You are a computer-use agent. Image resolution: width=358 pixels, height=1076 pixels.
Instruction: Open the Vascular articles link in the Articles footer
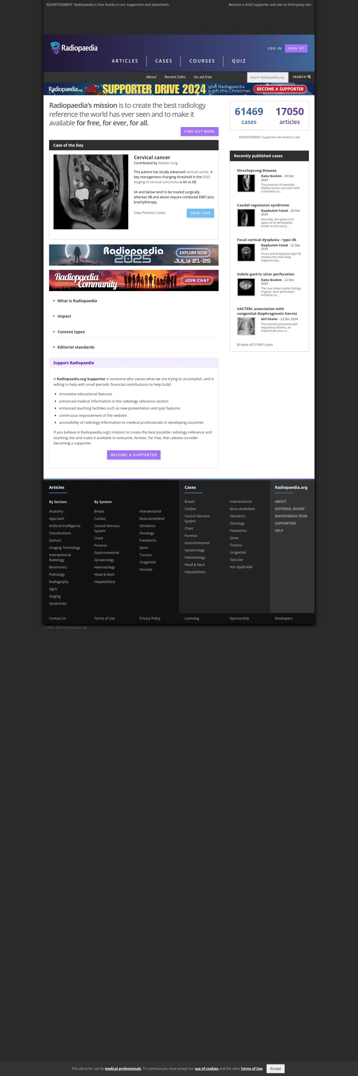pyautogui.click(x=146, y=569)
